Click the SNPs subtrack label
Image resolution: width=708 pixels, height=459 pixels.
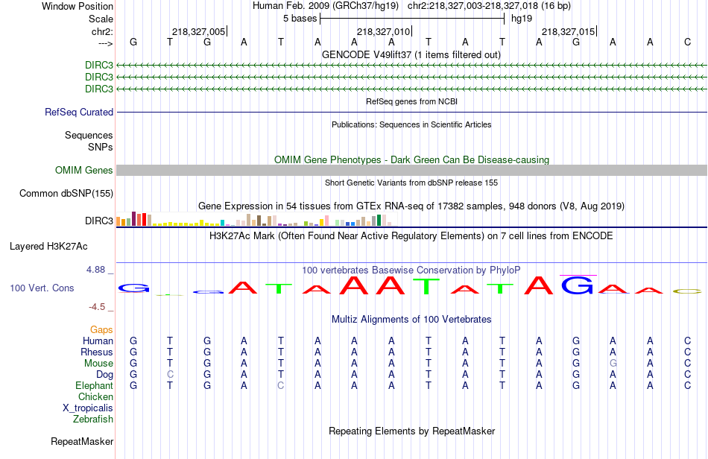101,147
